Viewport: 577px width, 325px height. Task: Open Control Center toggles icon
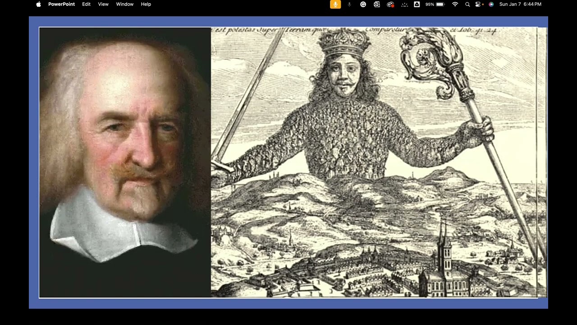pos(479,4)
